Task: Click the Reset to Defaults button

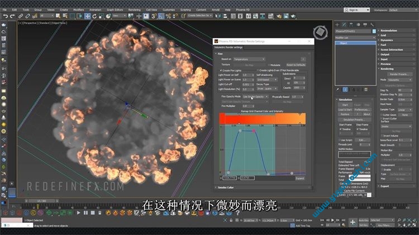Action: (x=296, y=65)
